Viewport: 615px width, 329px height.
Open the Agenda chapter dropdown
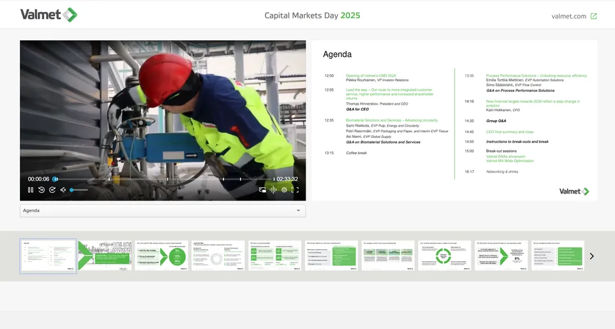[x=163, y=210]
